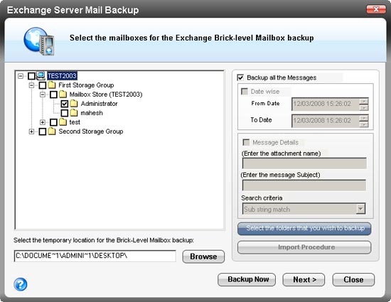Click the message Subject input field

point(304,185)
